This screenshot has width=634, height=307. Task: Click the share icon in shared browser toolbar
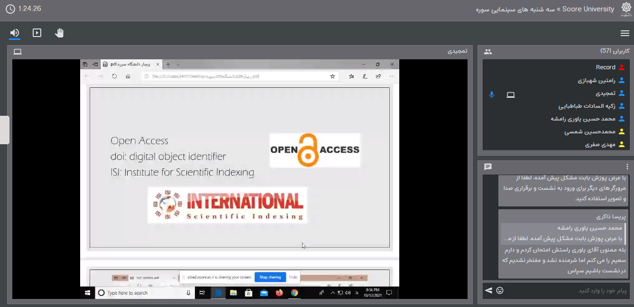click(378, 76)
